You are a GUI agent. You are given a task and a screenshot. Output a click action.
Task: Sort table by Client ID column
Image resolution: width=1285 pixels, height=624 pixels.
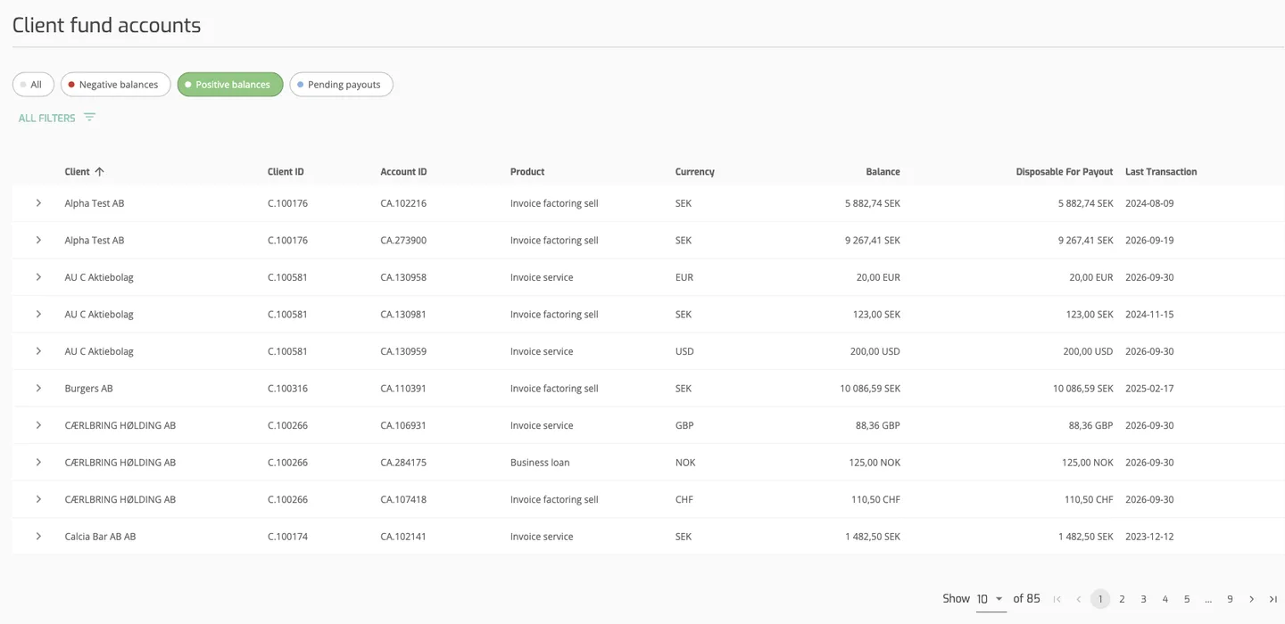(x=286, y=172)
